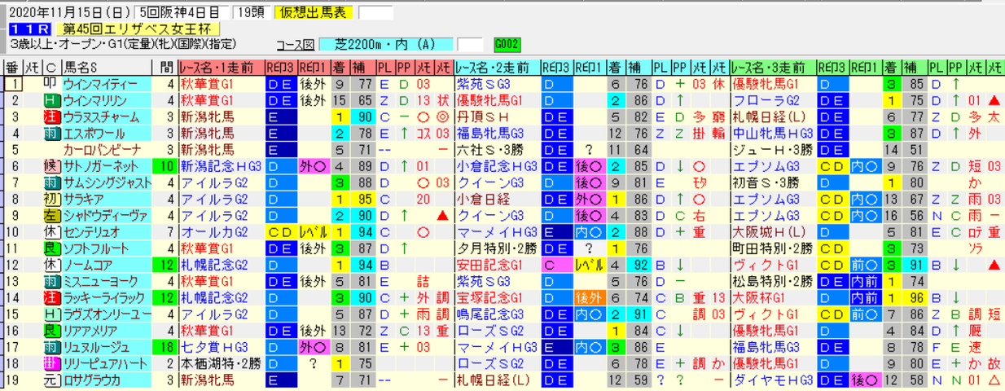The image size is (1005, 391).
Task: Click the レース名・3走前 column header
Action: coord(772,68)
